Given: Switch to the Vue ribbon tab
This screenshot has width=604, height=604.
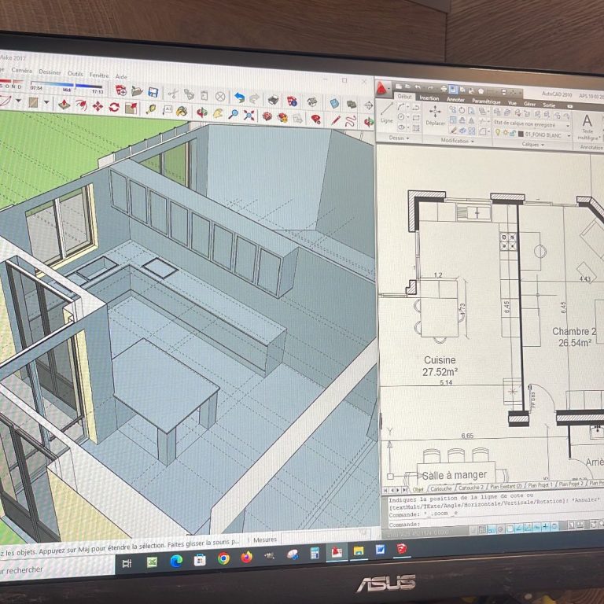Looking at the screenshot, I should 512,103.
